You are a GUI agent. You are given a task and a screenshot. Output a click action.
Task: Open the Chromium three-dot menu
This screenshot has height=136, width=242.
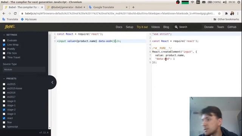point(238,14)
